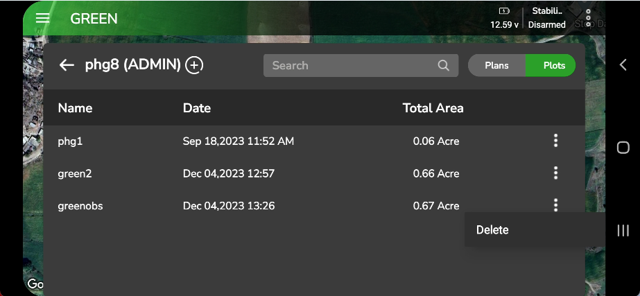Open top-right three-dot overflow menu
The height and width of the screenshot is (296, 640).
pos(588,18)
